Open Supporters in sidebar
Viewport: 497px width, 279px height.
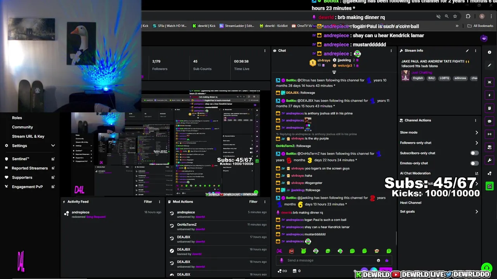tap(30, 177)
